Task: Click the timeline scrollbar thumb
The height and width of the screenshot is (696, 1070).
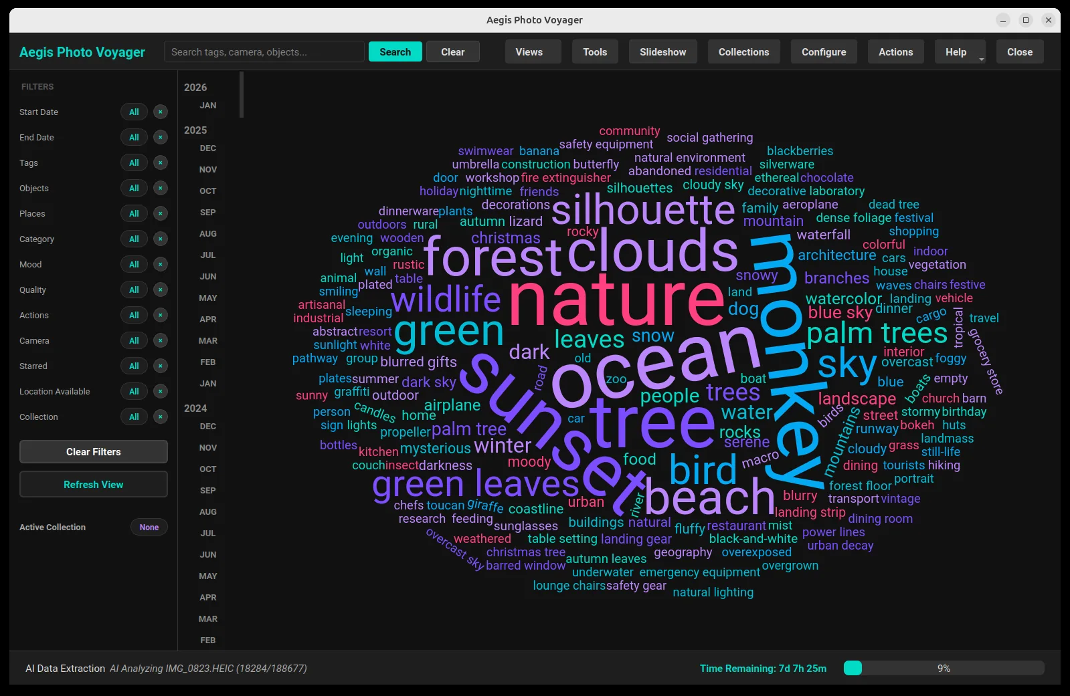Action: click(x=242, y=95)
